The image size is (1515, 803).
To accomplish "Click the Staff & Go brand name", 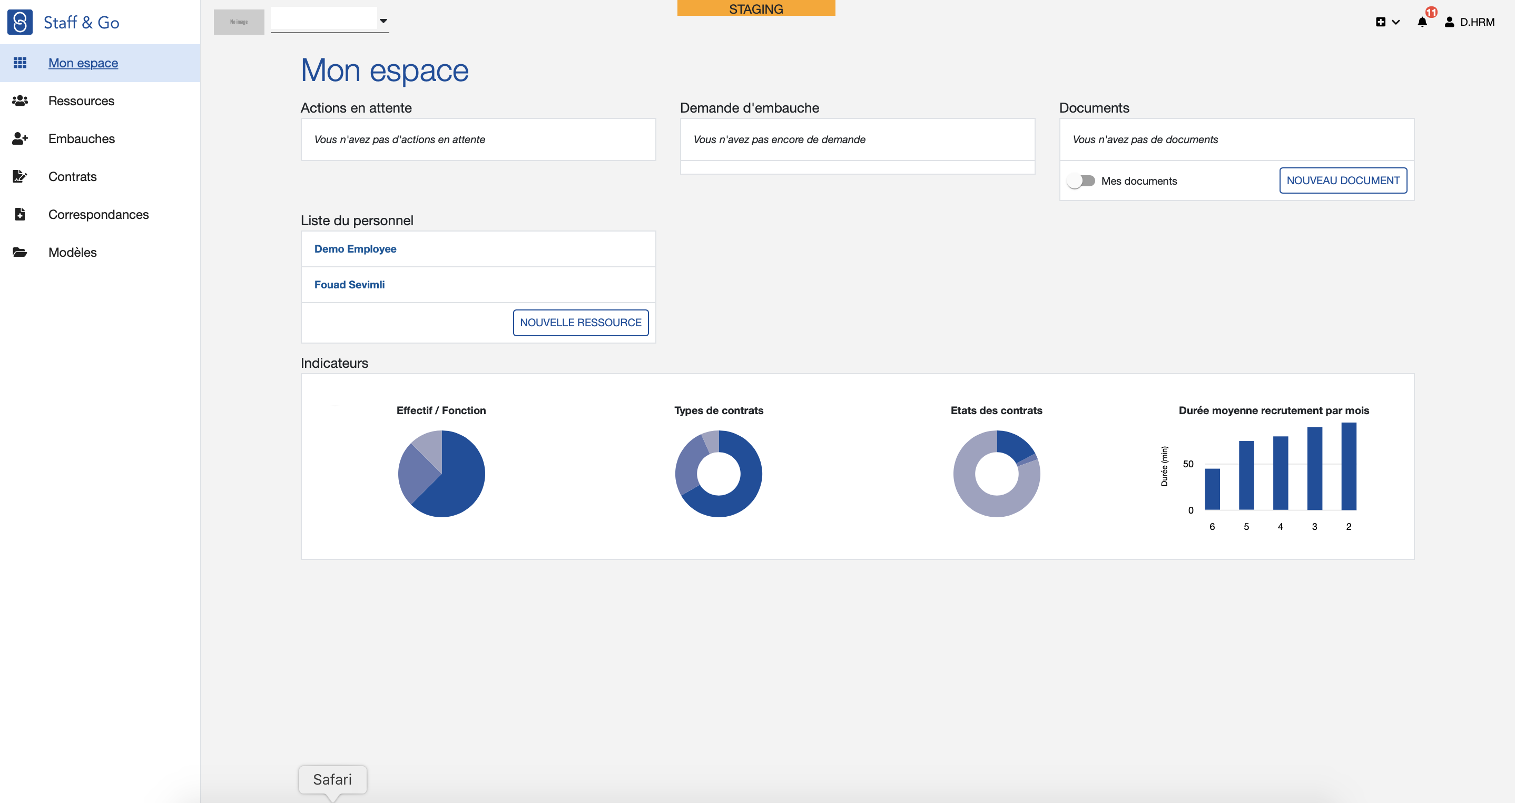I will 82,22.
